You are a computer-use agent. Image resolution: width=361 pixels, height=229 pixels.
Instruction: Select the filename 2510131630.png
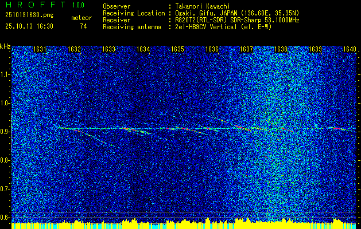29,15
